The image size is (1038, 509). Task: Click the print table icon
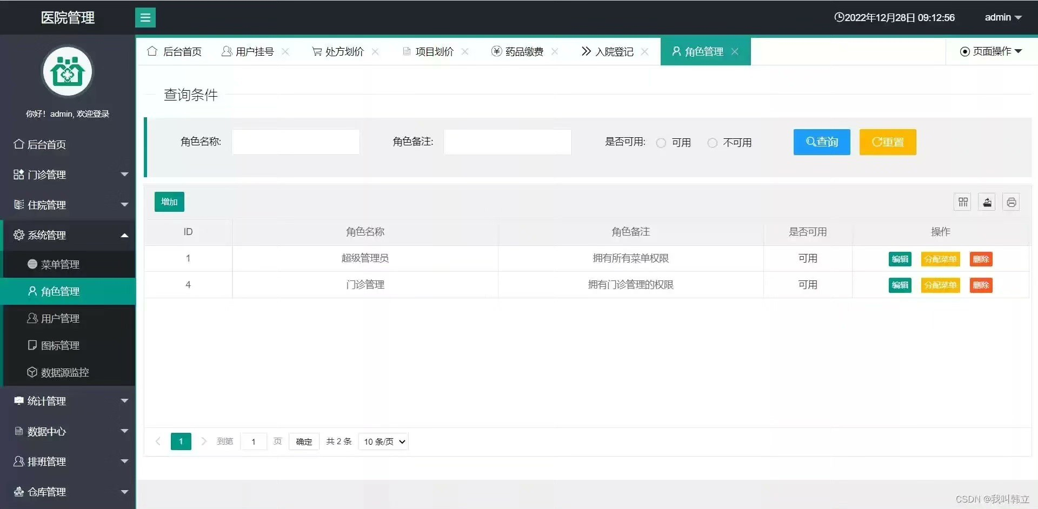tap(1011, 202)
